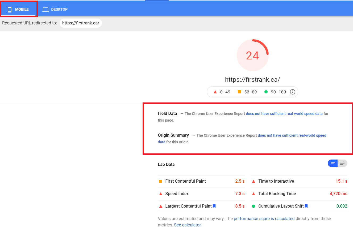Click the Total Blocking Time red triangle
353x232 pixels.
point(254,194)
